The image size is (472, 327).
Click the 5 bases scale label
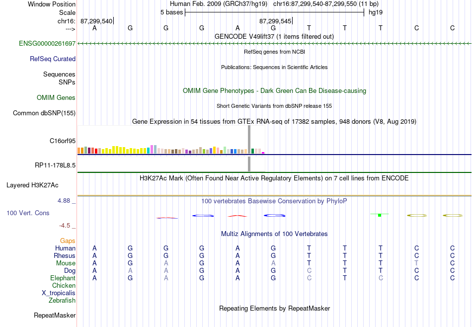click(x=171, y=12)
